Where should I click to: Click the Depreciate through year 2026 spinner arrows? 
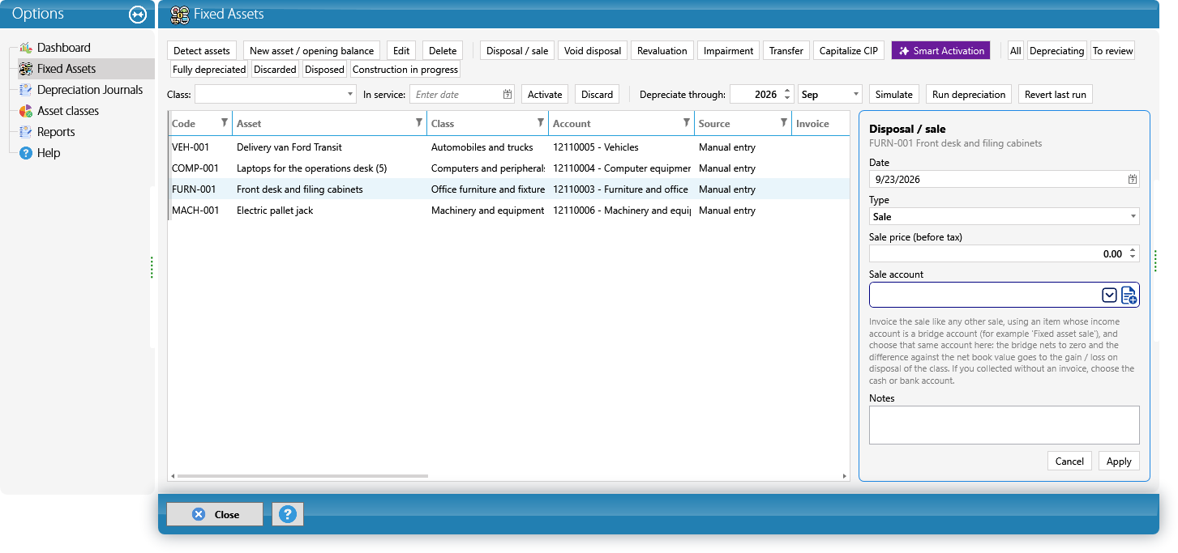(786, 95)
